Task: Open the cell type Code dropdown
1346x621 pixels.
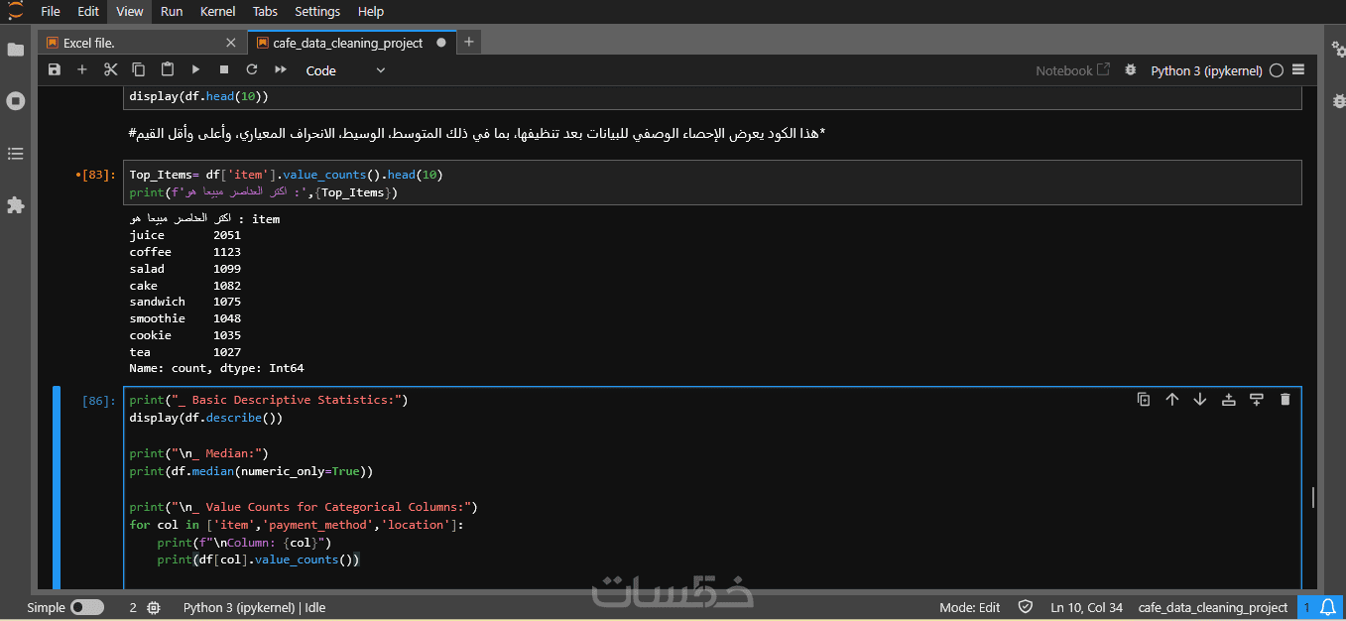Action: (345, 70)
